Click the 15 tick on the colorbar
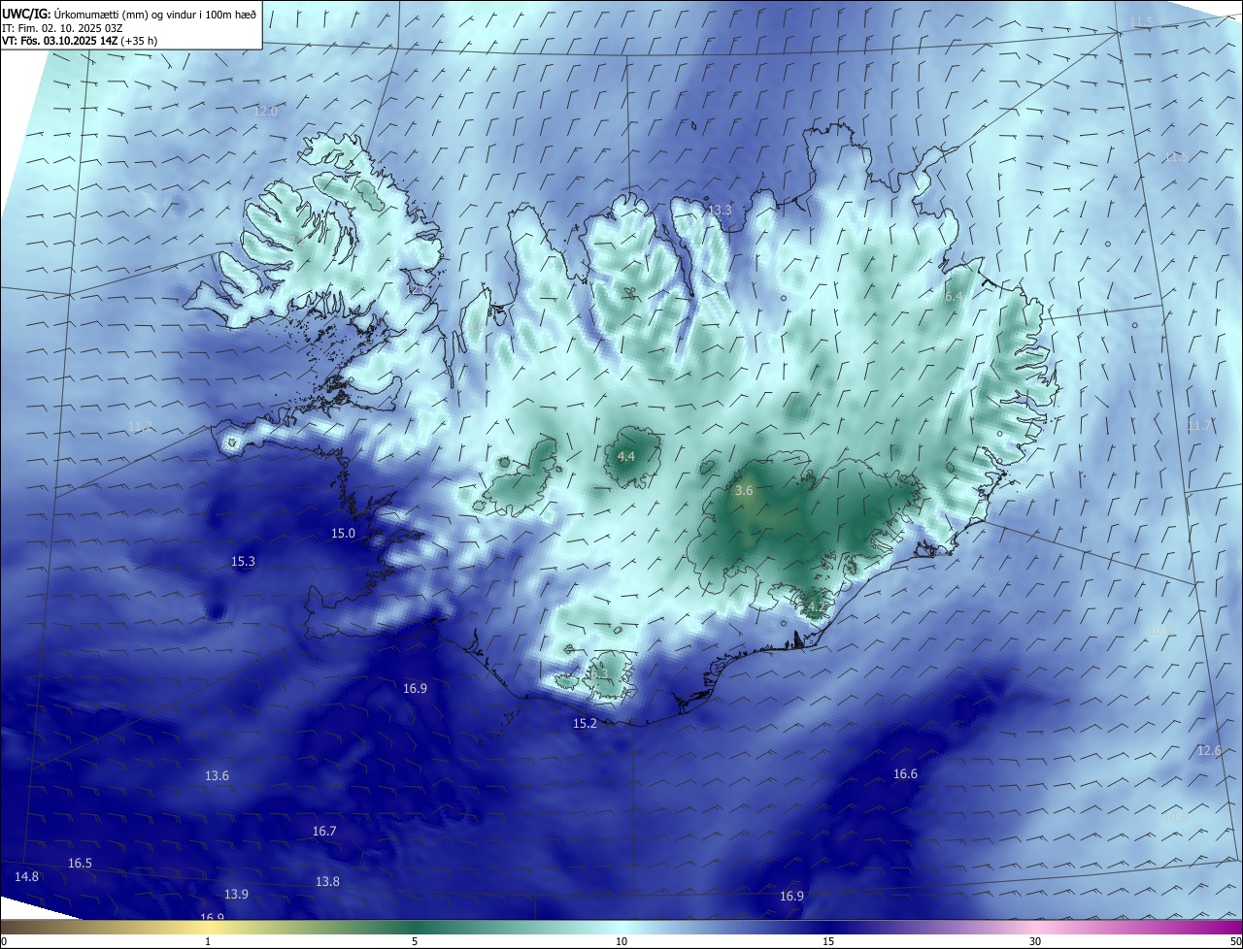This screenshot has width=1243, height=949. [828, 941]
